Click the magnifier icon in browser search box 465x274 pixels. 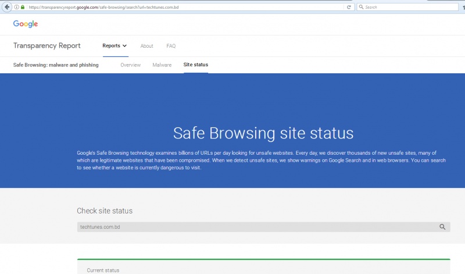(361, 7)
